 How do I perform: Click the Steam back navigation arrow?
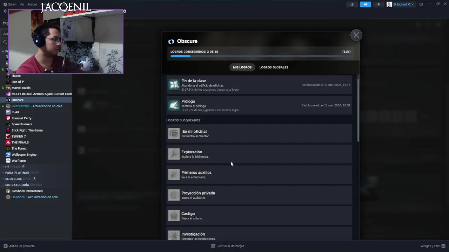tap(5, 11)
